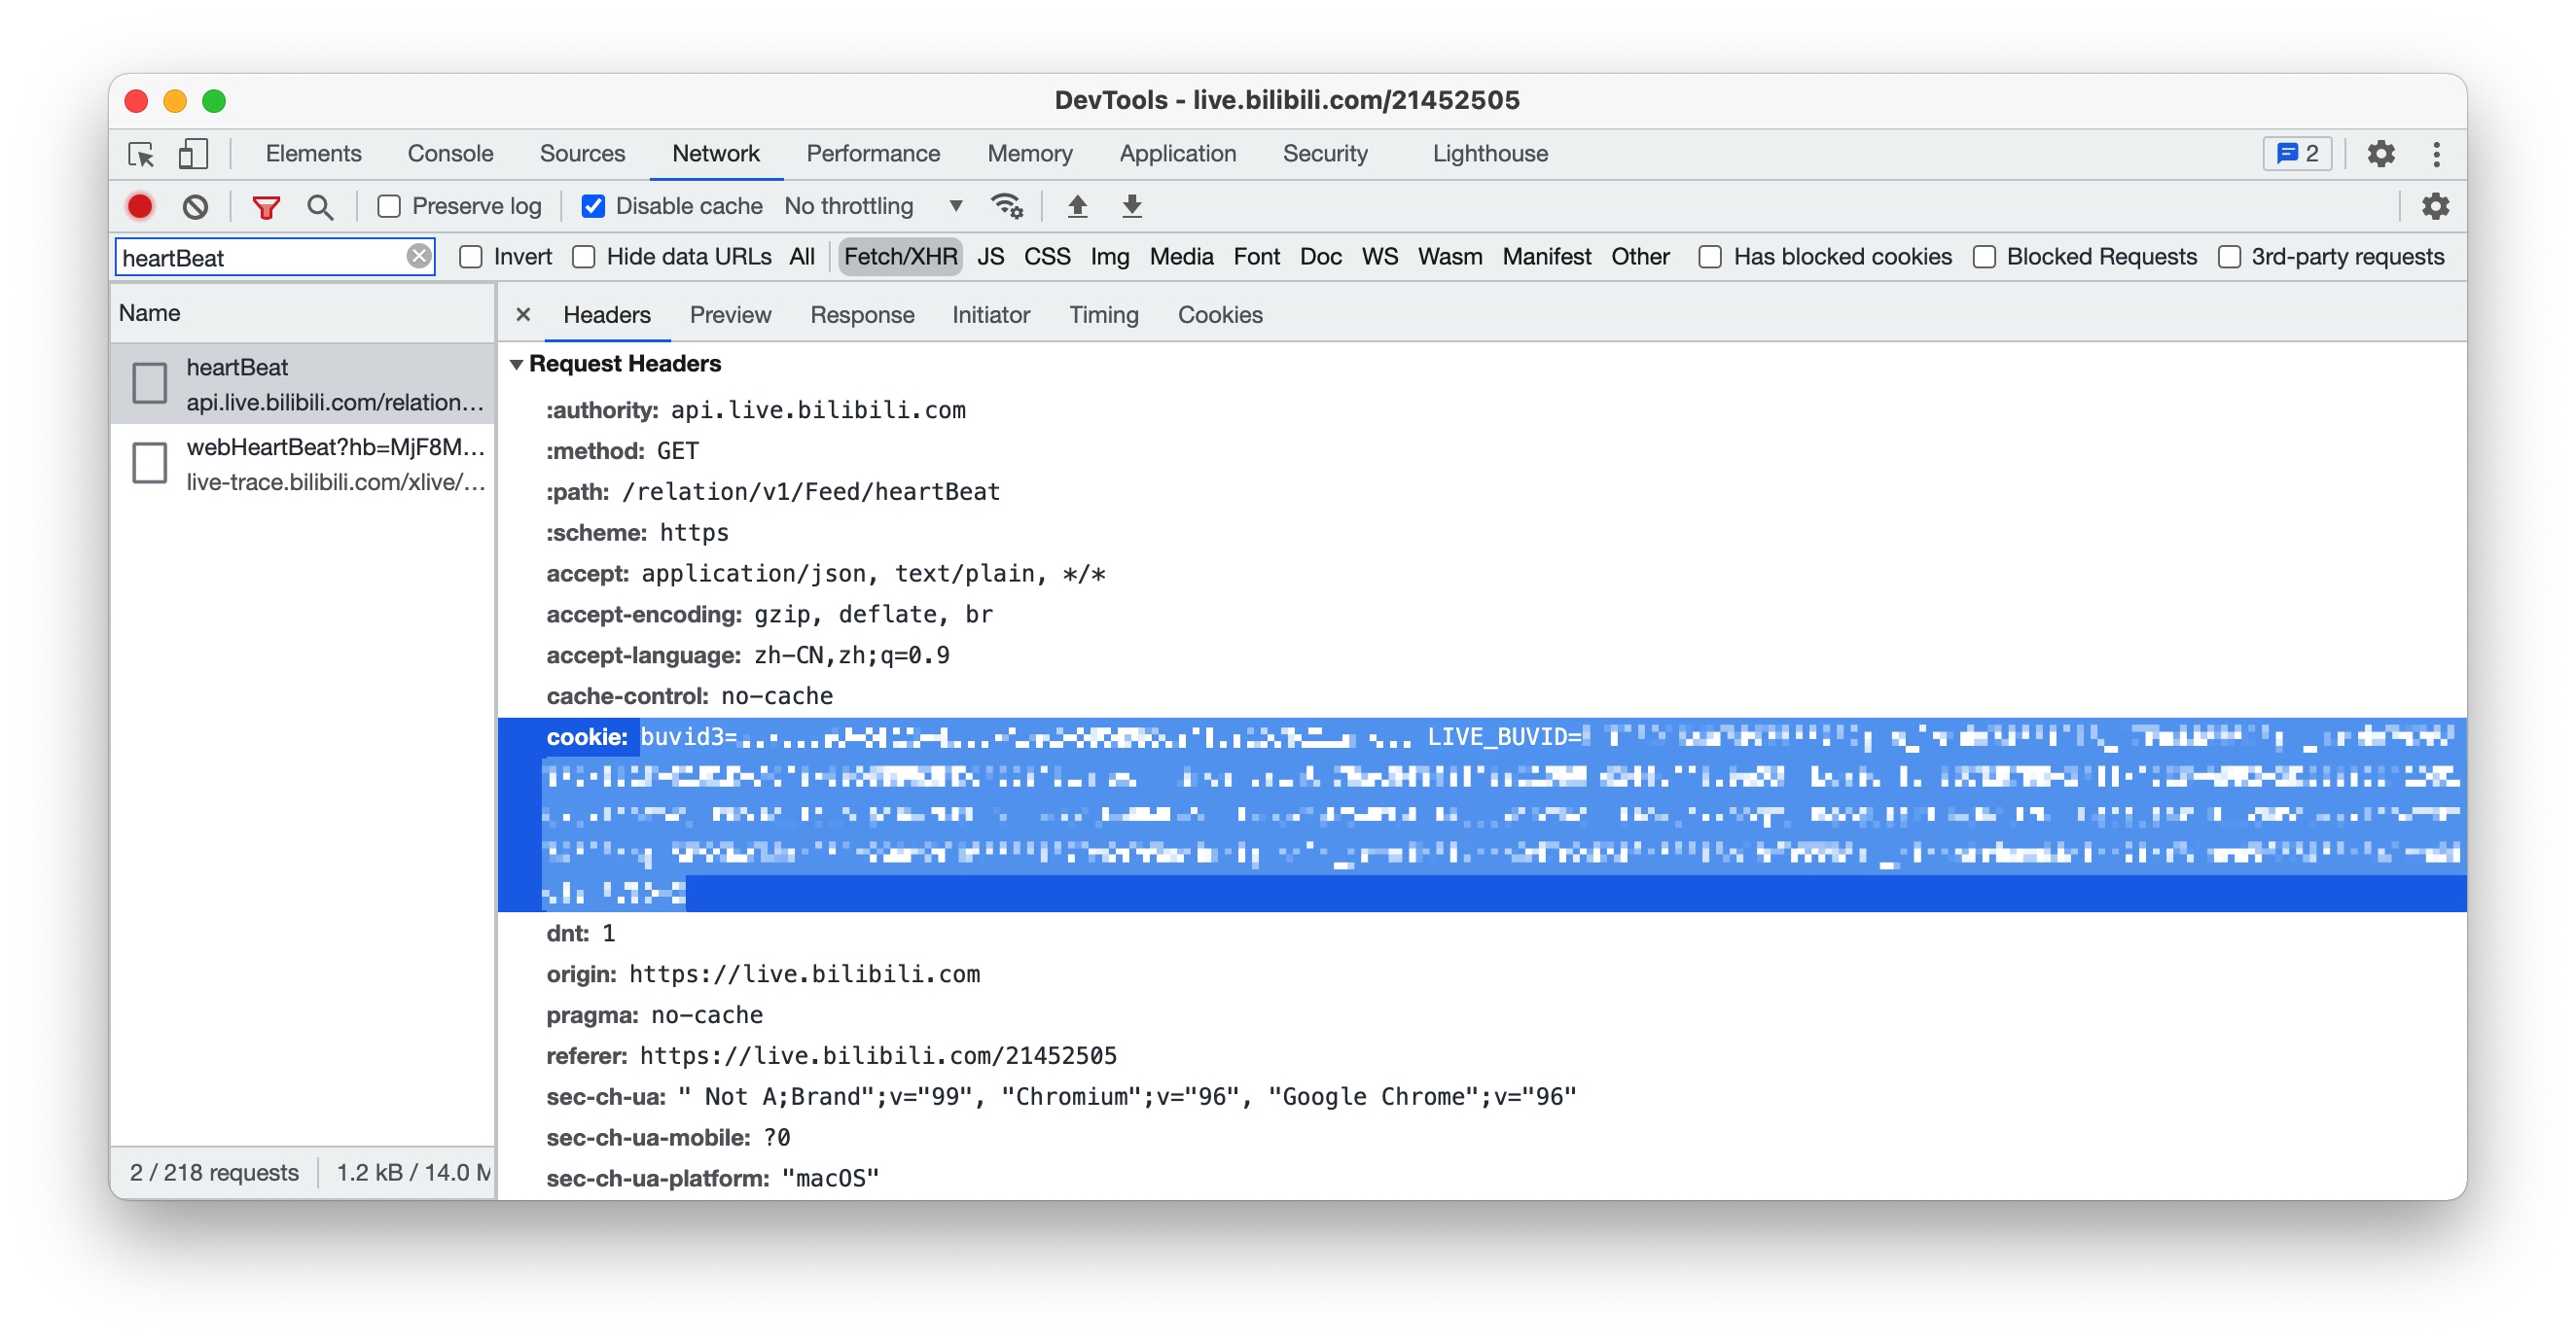This screenshot has height=1344, width=2576.
Task: Collapse the Request Headers section
Action: [517, 364]
